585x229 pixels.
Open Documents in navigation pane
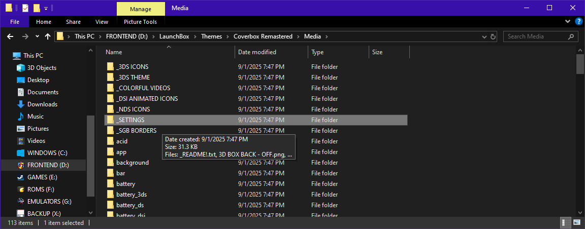click(x=43, y=92)
